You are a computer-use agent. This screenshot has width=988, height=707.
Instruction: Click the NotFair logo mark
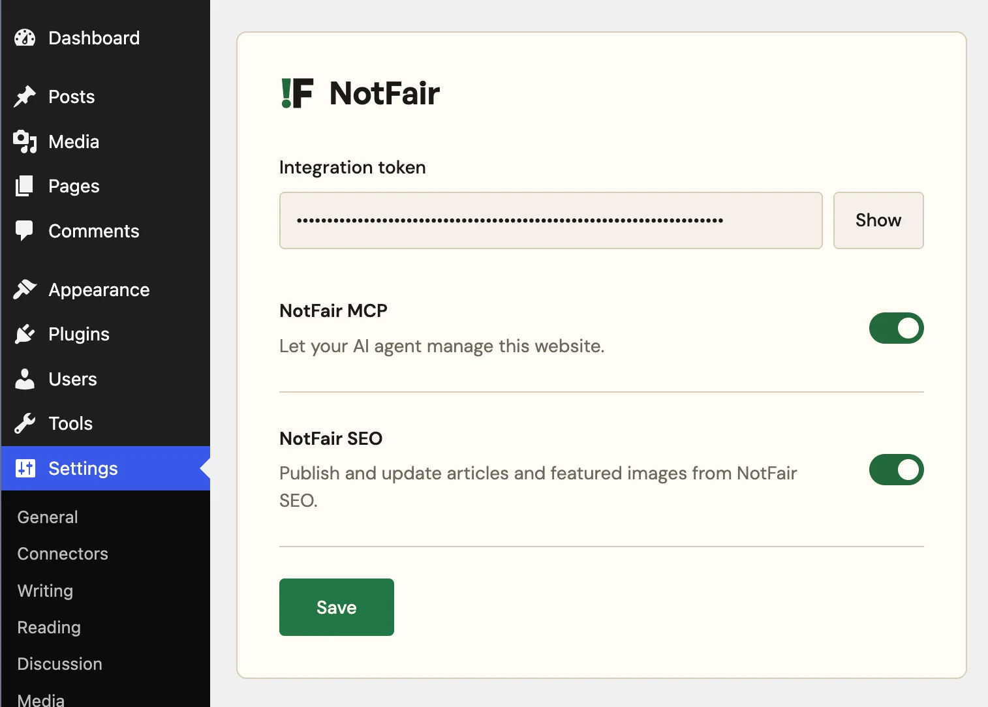(x=297, y=93)
